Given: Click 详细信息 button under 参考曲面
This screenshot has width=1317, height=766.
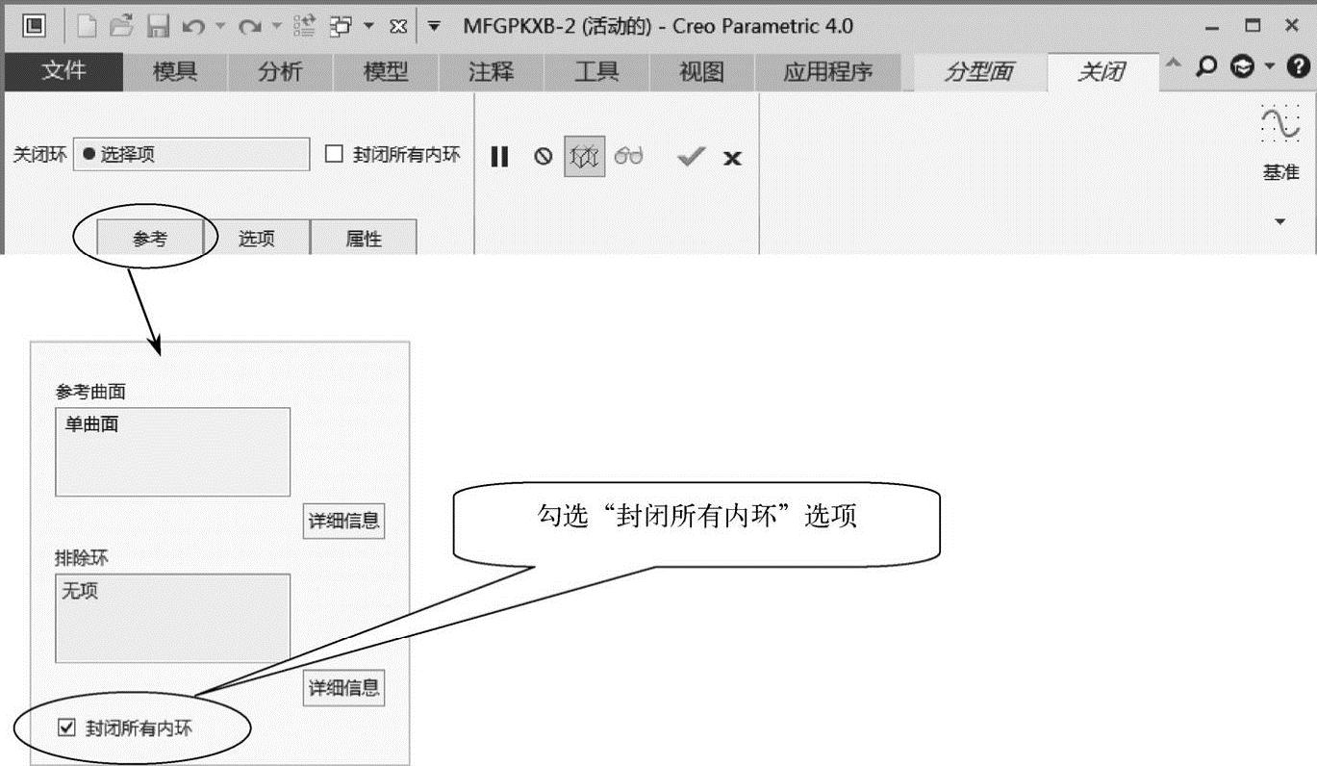Looking at the screenshot, I should point(344,522).
